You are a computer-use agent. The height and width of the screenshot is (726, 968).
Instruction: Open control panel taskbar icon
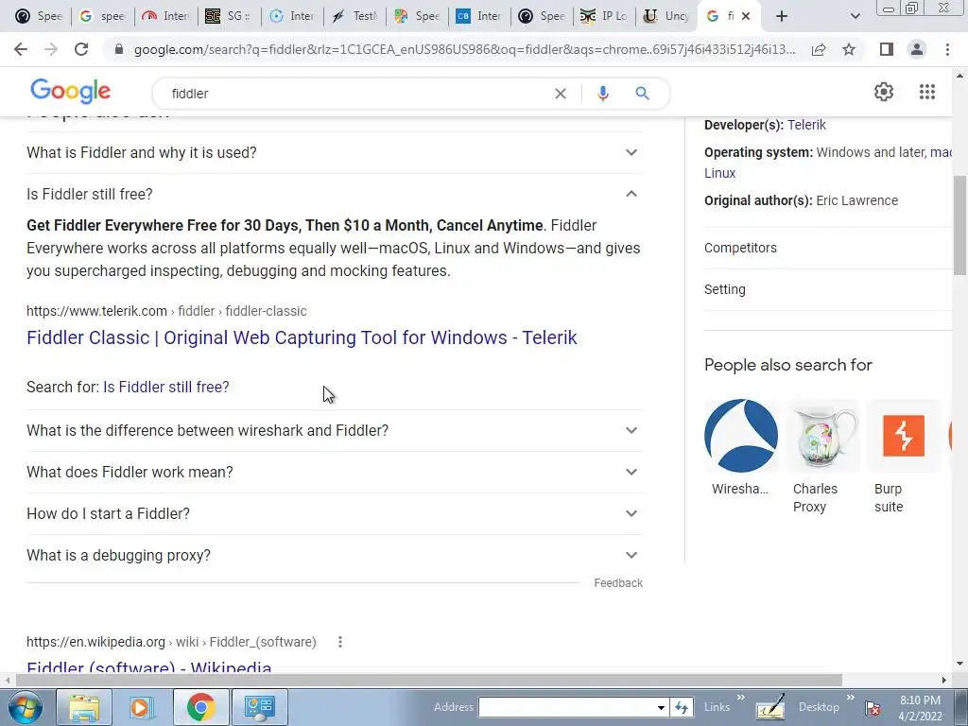pyautogui.click(x=259, y=707)
